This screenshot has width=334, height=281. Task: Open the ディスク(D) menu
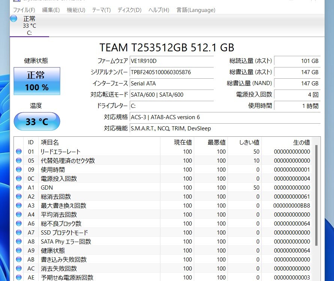point(129,10)
